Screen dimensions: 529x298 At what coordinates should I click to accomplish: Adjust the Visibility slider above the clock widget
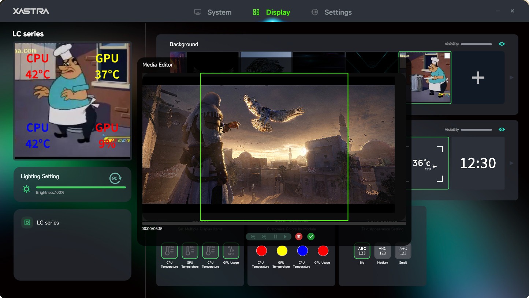point(476,130)
